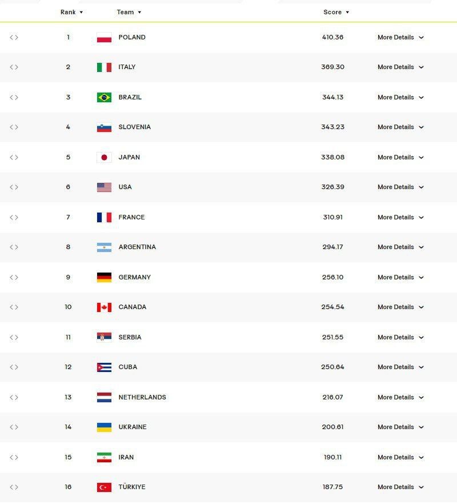Click the ARGENTINA team name
This screenshot has height=504, width=457.
137,247
